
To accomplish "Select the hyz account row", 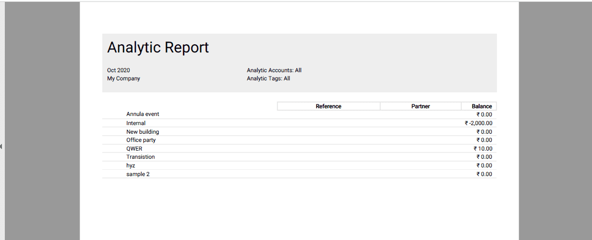I will (131, 165).
